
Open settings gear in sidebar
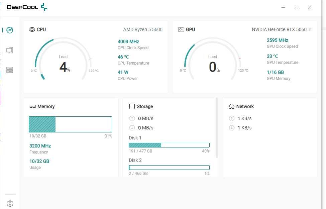point(10,204)
